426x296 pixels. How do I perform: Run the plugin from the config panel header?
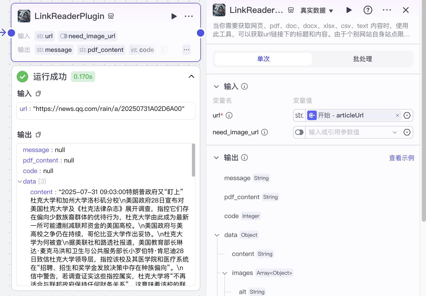click(349, 10)
